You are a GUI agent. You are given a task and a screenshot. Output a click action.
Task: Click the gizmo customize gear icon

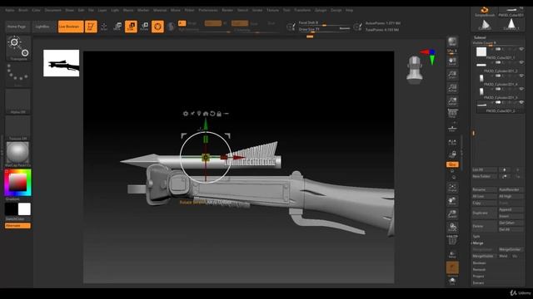[x=186, y=114]
